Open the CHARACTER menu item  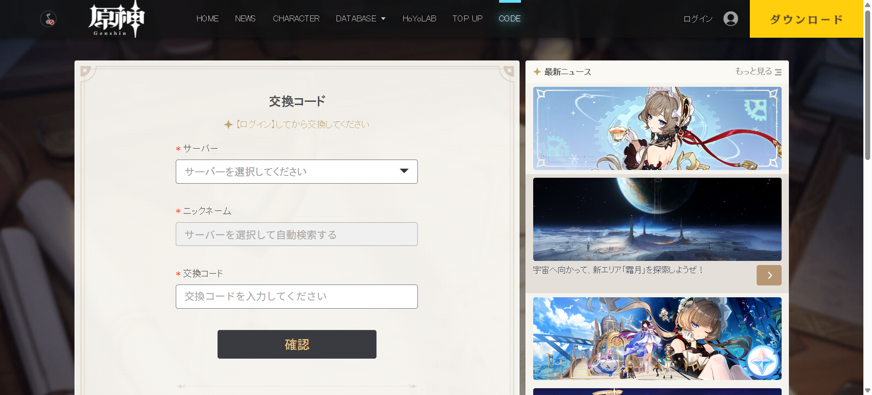(x=296, y=19)
